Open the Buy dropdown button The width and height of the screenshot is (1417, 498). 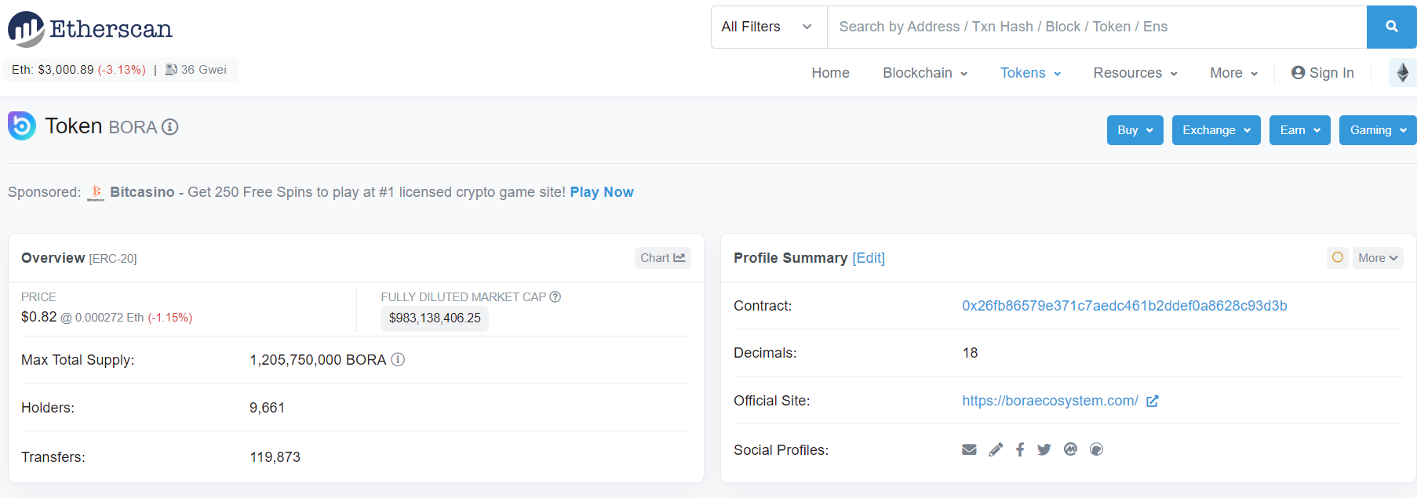tap(1135, 130)
